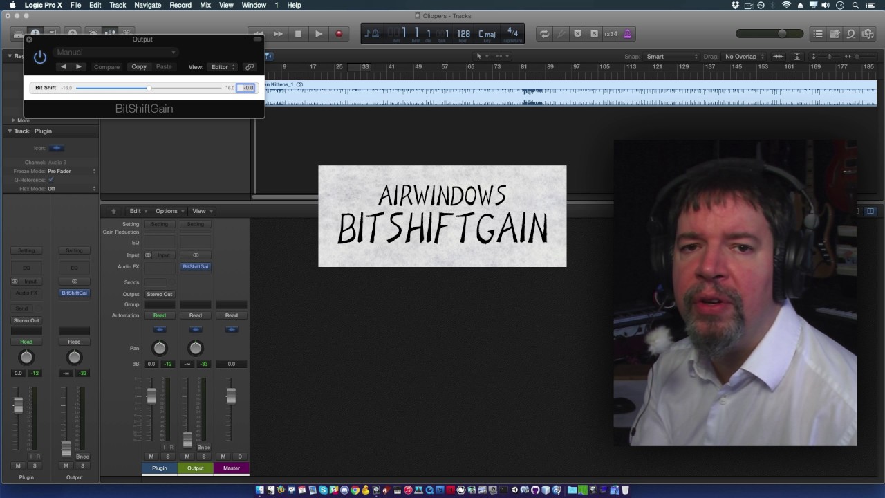Open the Options menu in mixer

[x=168, y=211]
